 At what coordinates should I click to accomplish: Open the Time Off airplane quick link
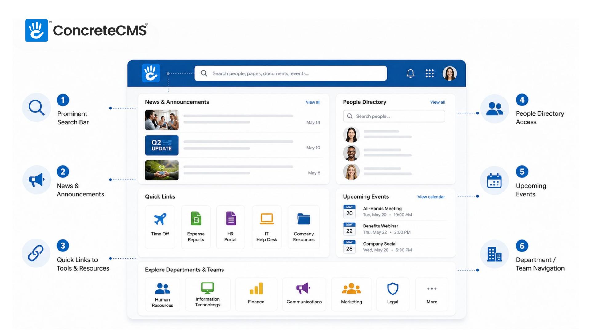coord(160,227)
